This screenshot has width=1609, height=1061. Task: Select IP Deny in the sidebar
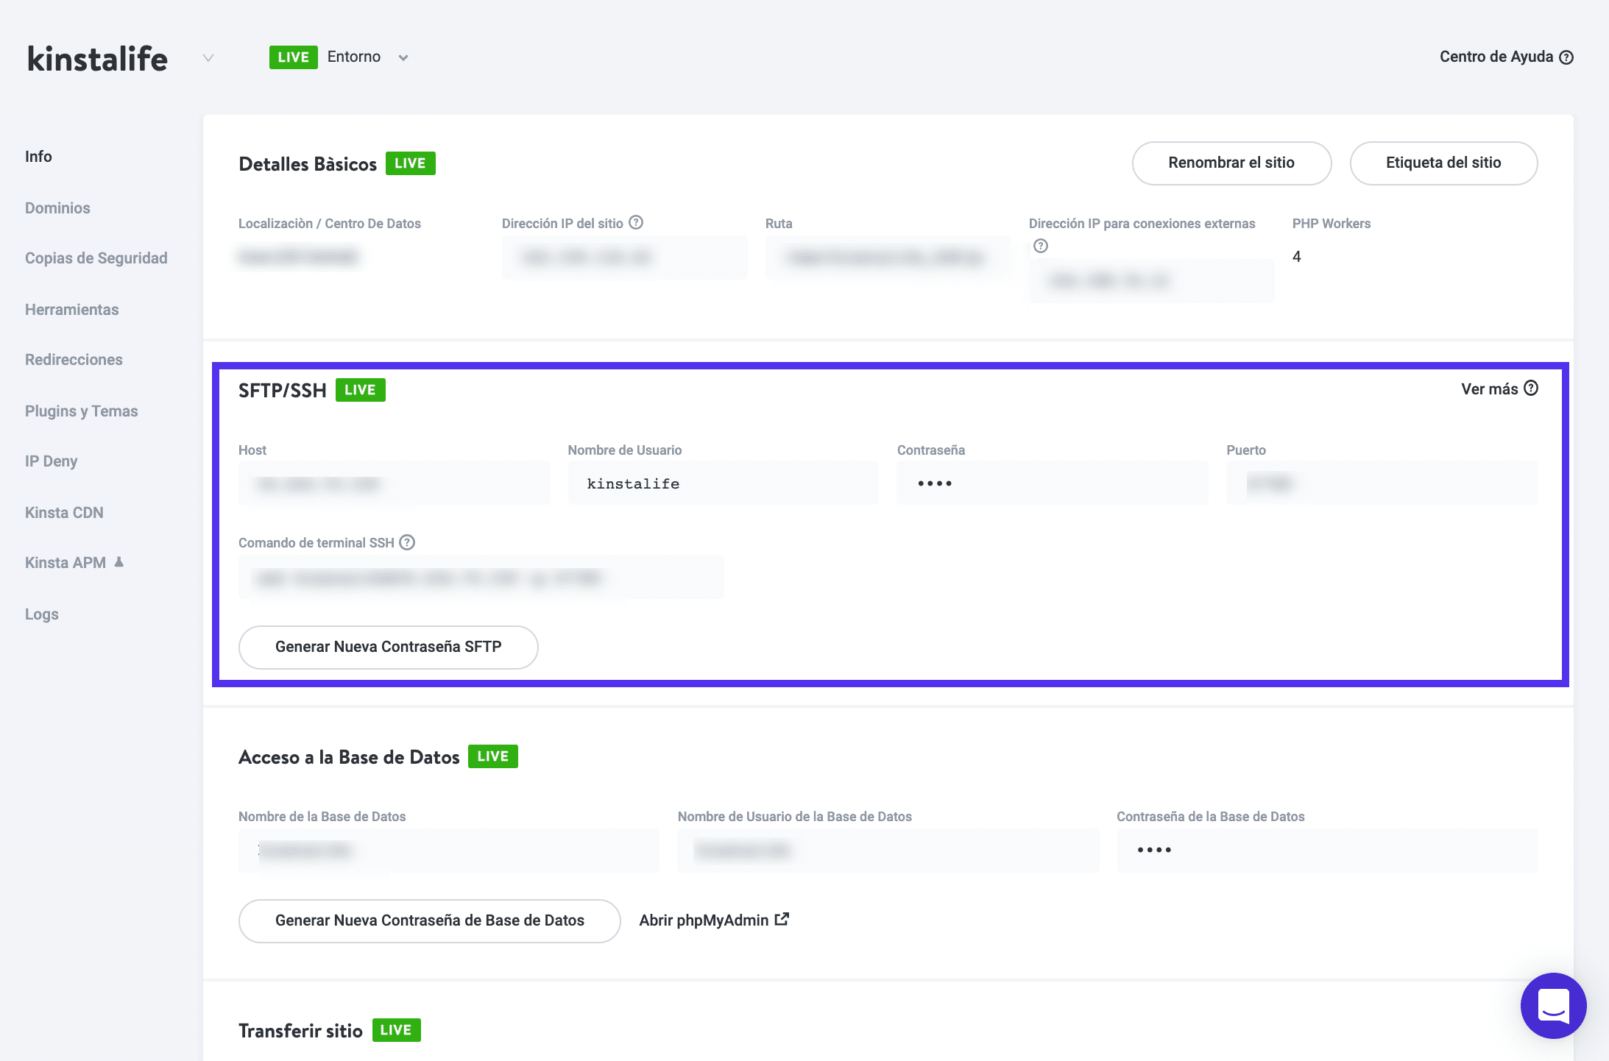click(x=51, y=461)
